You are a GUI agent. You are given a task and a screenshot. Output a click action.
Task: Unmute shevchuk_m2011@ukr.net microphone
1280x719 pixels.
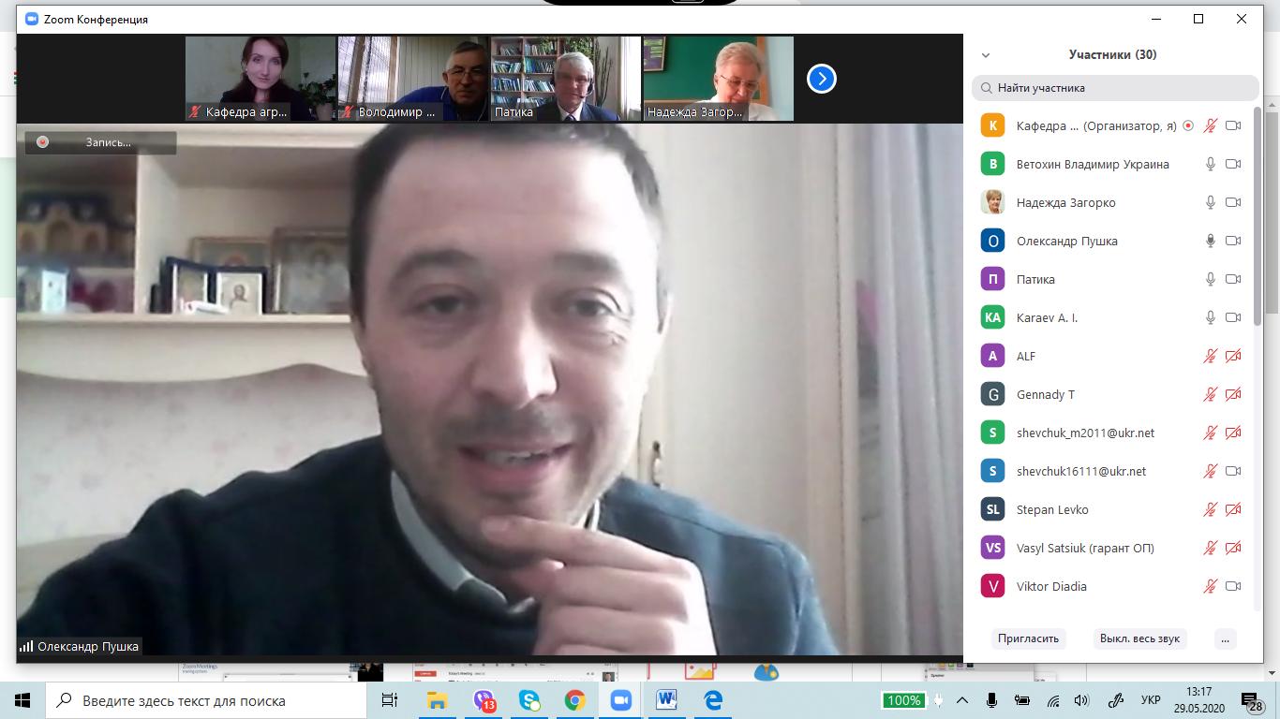[1211, 433]
